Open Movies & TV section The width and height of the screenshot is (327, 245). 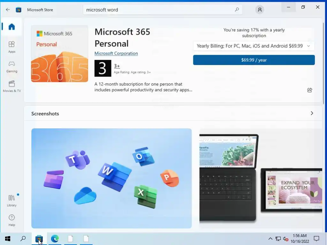pos(12,86)
